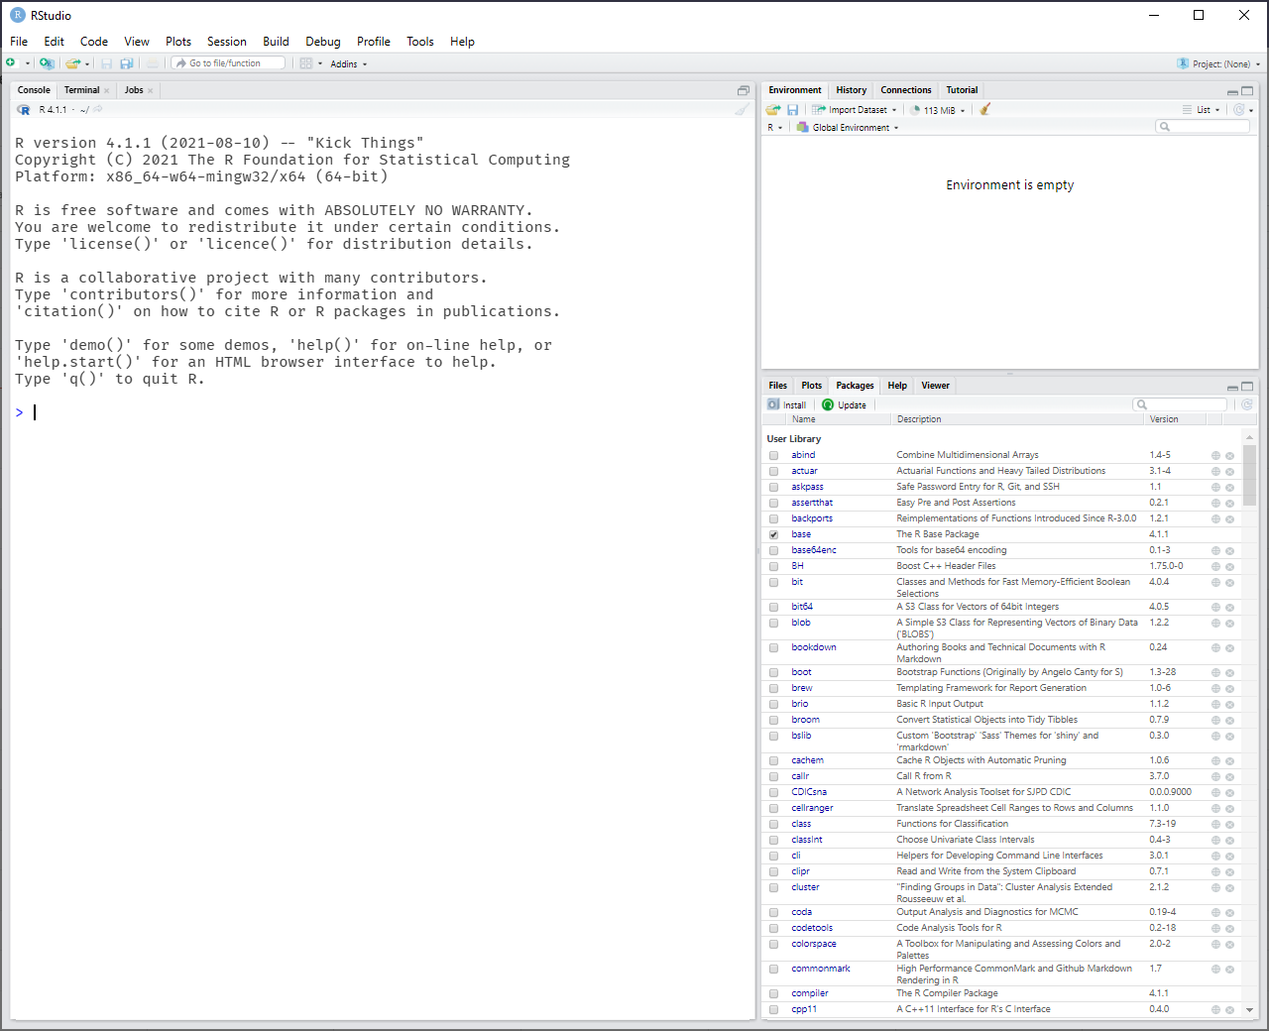Click the Workspace Panes grid icon

(306, 63)
